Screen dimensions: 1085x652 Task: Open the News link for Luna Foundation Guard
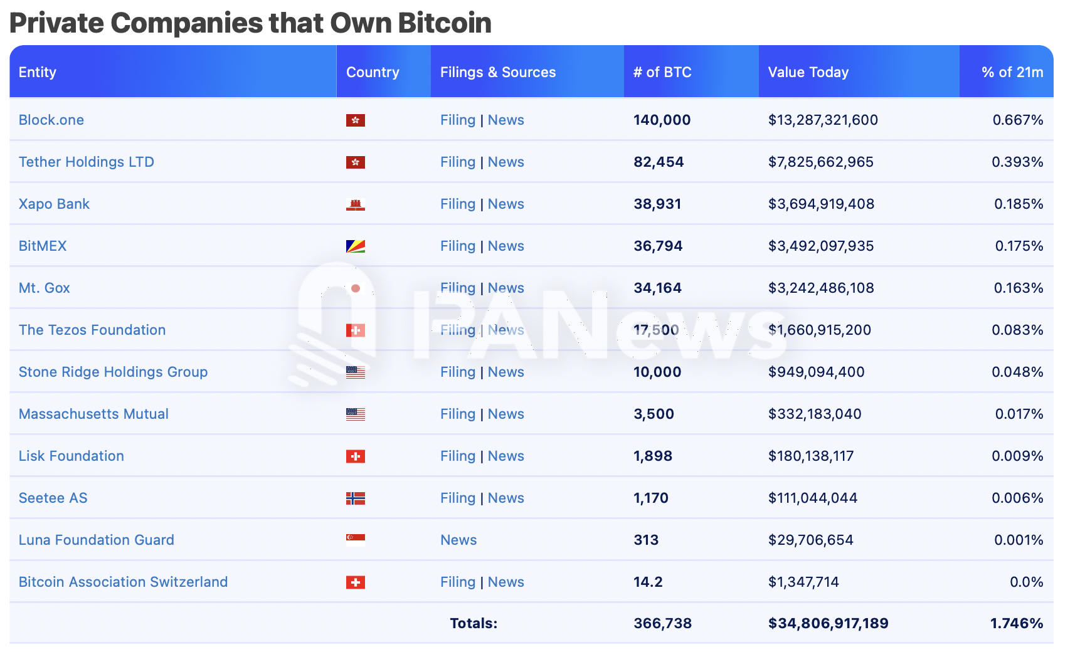point(458,540)
